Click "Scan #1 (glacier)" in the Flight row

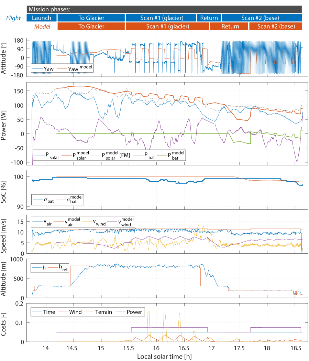[x=161, y=18]
